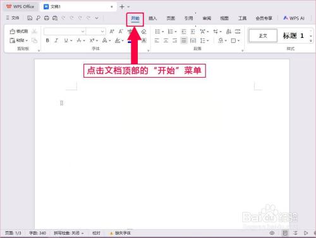316x238 pixels.
Task: Click the paragraph handle icon in document
Action: [61, 103]
